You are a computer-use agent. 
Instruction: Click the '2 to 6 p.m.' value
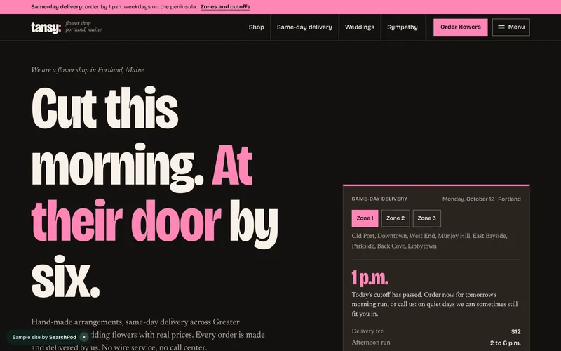coord(506,343)
